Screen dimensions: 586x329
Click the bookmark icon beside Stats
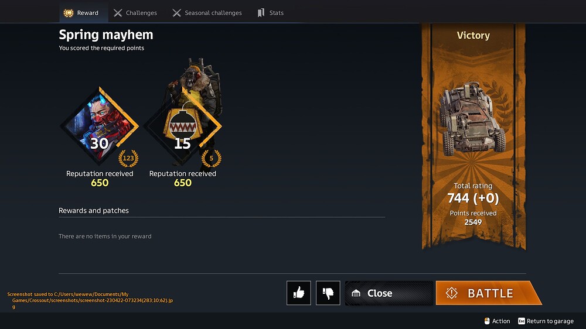pos(261,13)
